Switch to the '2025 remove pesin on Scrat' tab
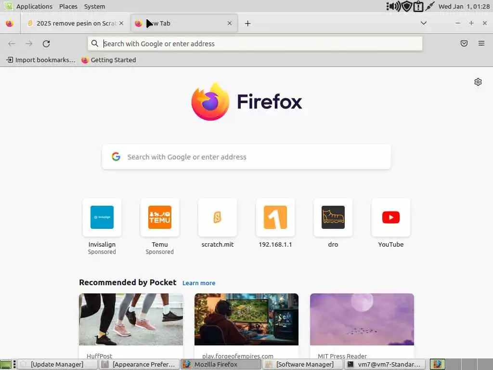Image resolution: width=493 pixels, height=370 pixels. click(x=76, y=23)
